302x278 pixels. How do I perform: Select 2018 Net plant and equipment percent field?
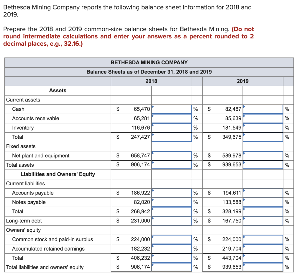(x=171, y=156)
